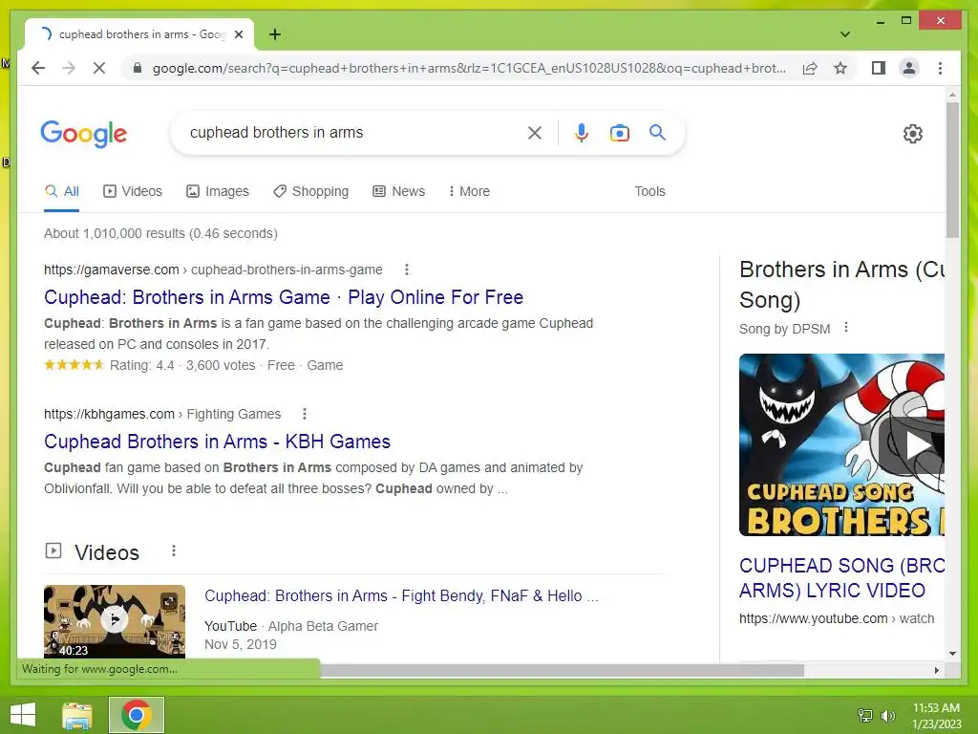Open gamaverse result options menu
Image resolution: width=978 pixels, height=734 pixels.
pyautogui.click(x=407, y=270)
